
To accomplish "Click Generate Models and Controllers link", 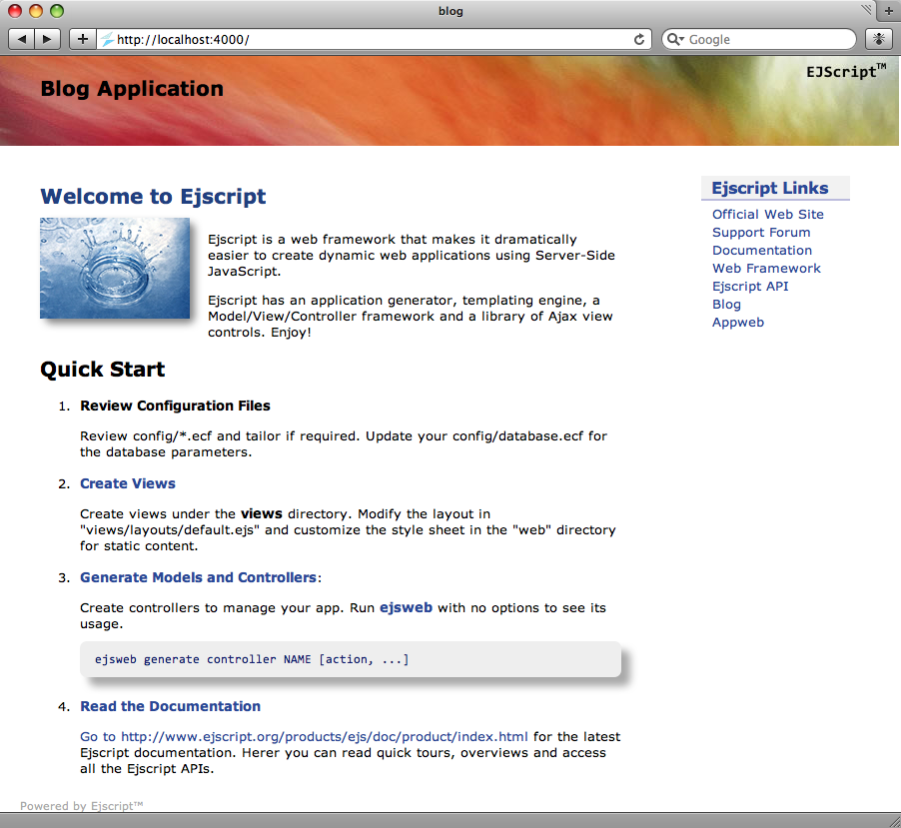I will click(x=198, y=577).
